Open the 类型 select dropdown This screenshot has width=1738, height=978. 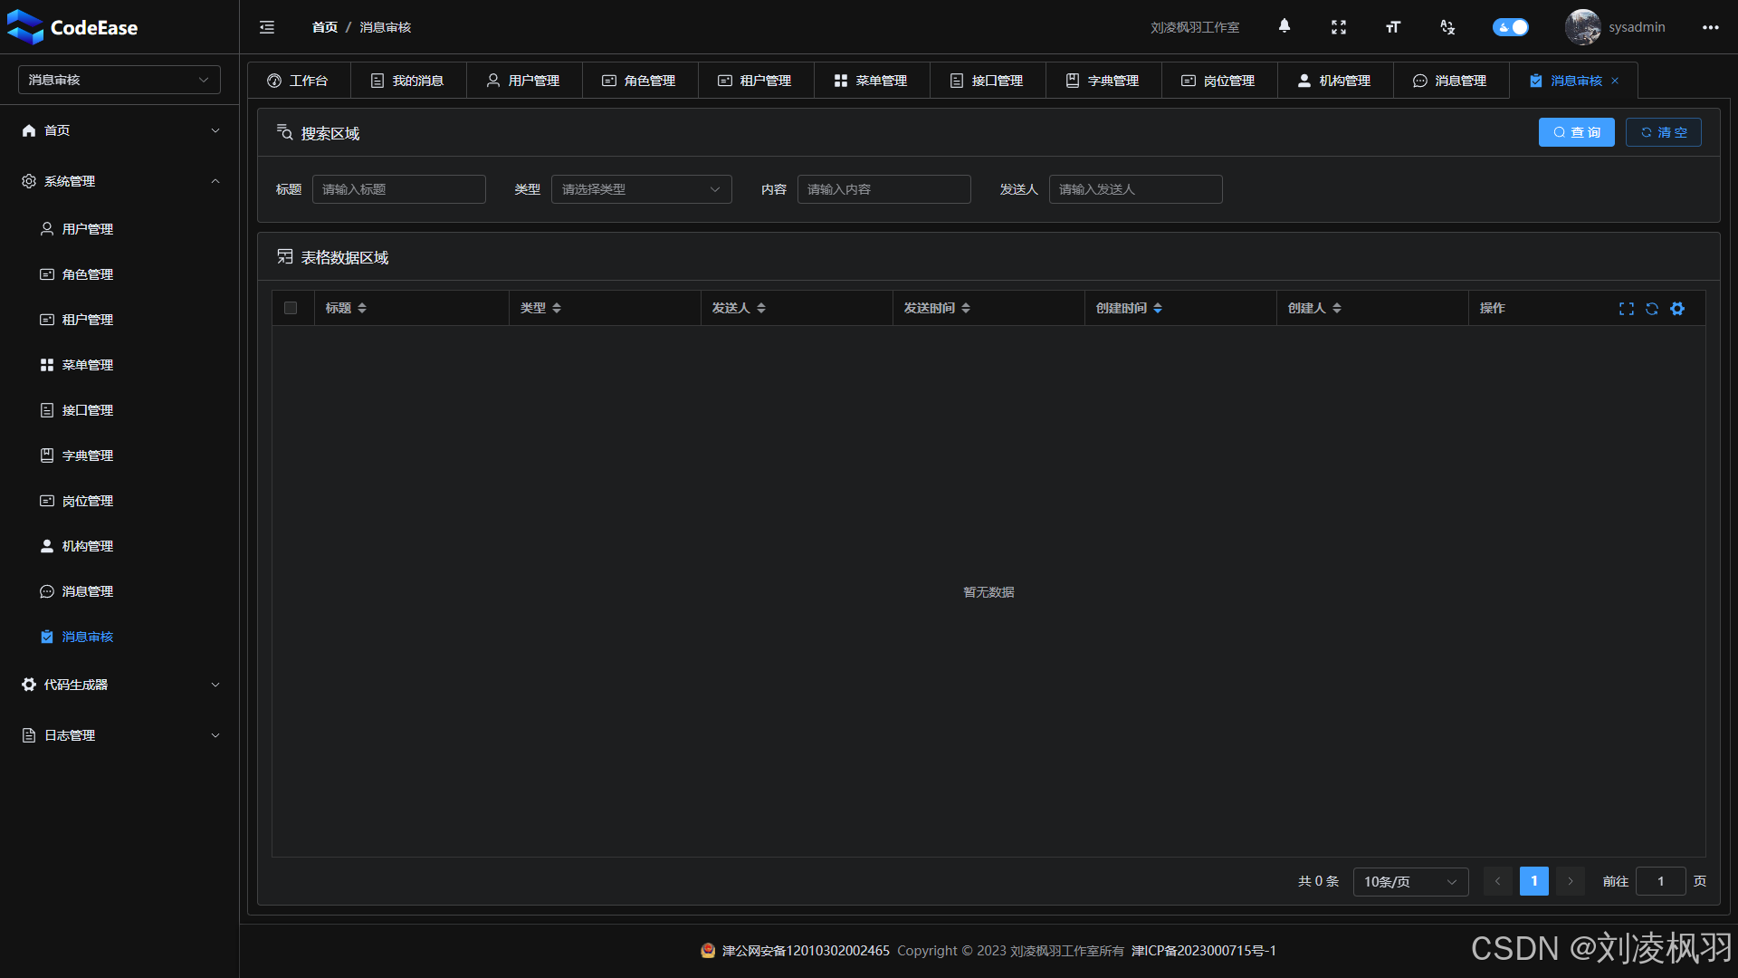click(641, 189)
